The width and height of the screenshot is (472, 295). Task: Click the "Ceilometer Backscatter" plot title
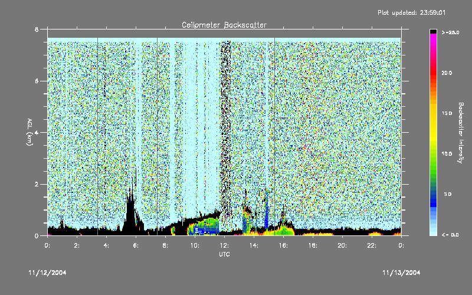coord(224,25)
